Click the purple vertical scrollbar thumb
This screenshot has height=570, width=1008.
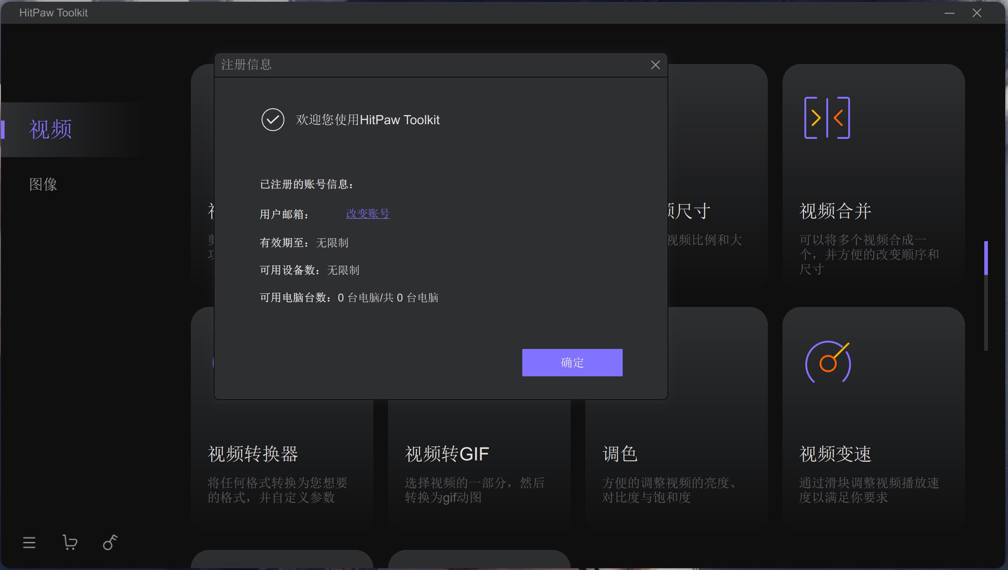[x=986, y=258]
